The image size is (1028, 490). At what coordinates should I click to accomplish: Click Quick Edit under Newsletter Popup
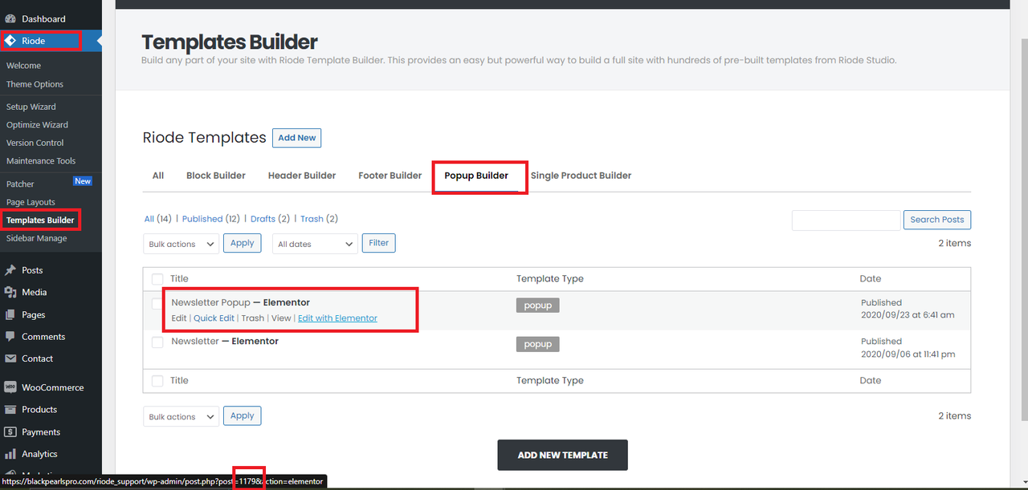[214, 318]
